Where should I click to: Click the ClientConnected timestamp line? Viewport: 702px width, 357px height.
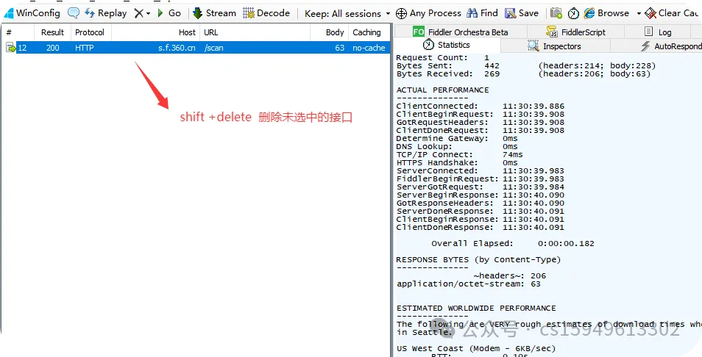pyautogui.click(x=481, y=107)
